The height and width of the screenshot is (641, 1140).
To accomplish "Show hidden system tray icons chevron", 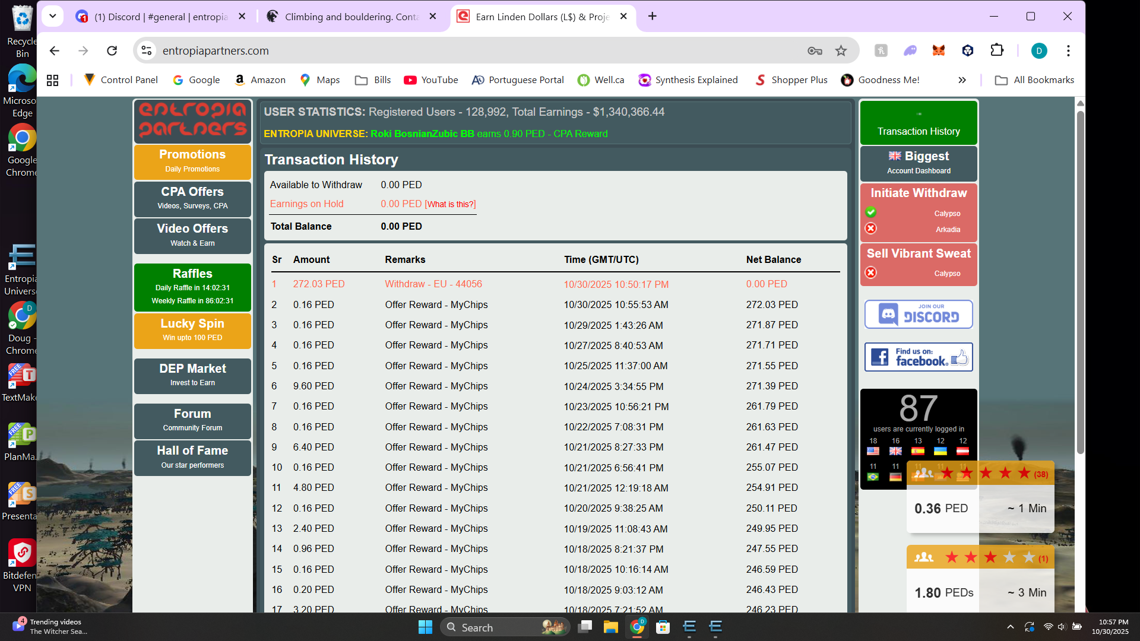I will (x=1010, y=627).
